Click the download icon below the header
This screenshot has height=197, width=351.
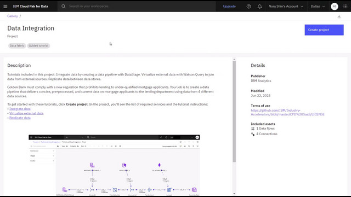[339, 16]
